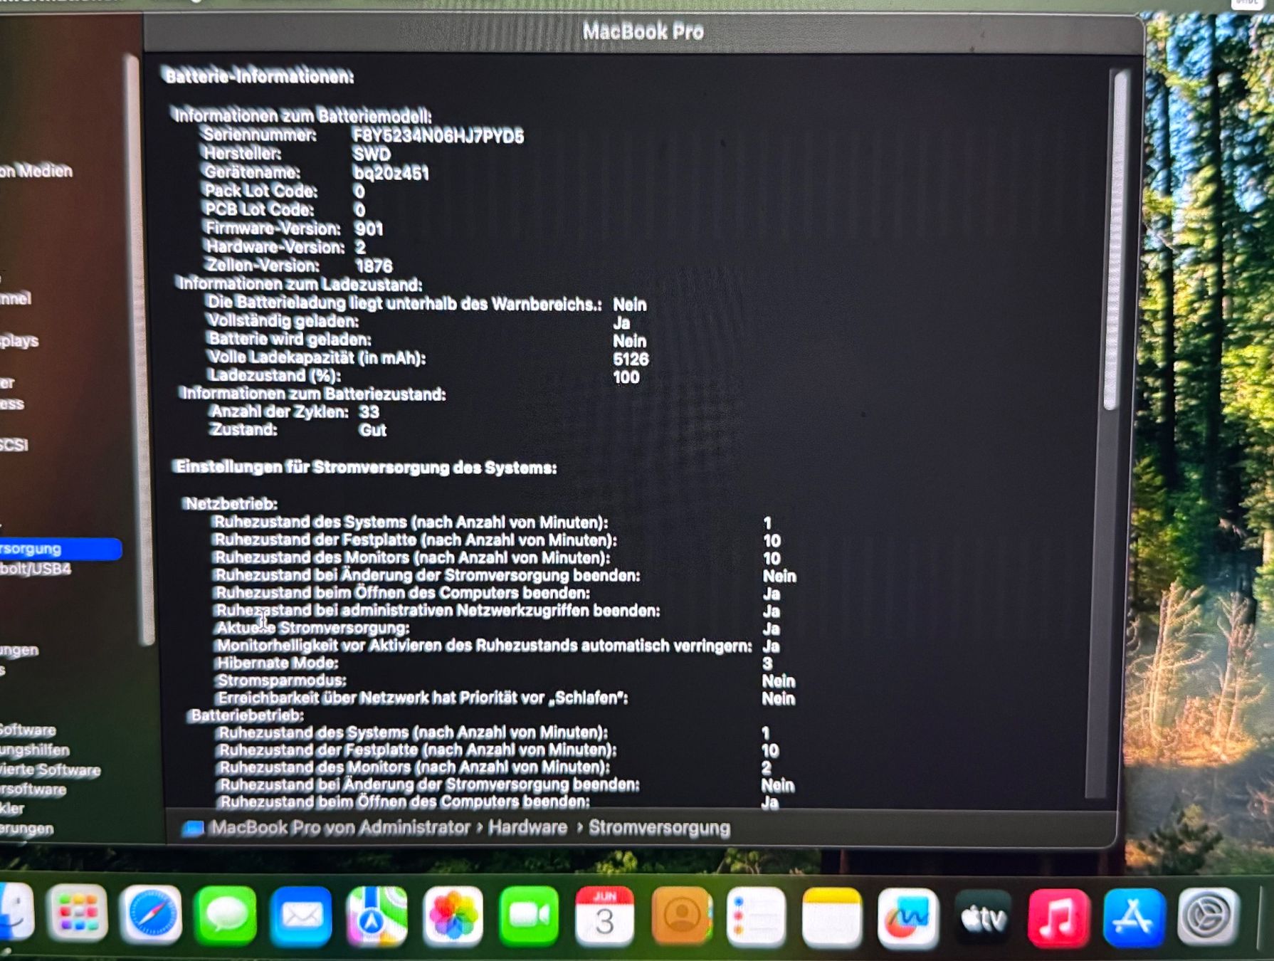Open the Messages app in Dock
Viewport: 1274px width, 961px height.
coord(226,916)
